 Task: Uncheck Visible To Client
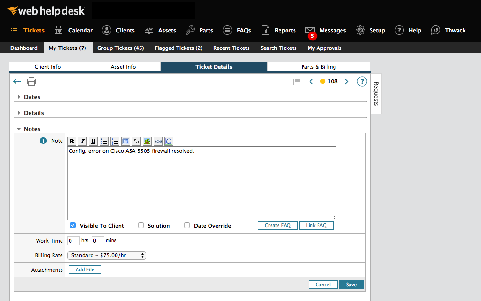(x=73, y=225)
